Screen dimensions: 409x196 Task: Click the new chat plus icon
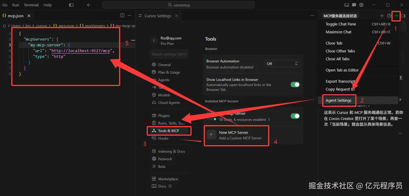point(382,16)
